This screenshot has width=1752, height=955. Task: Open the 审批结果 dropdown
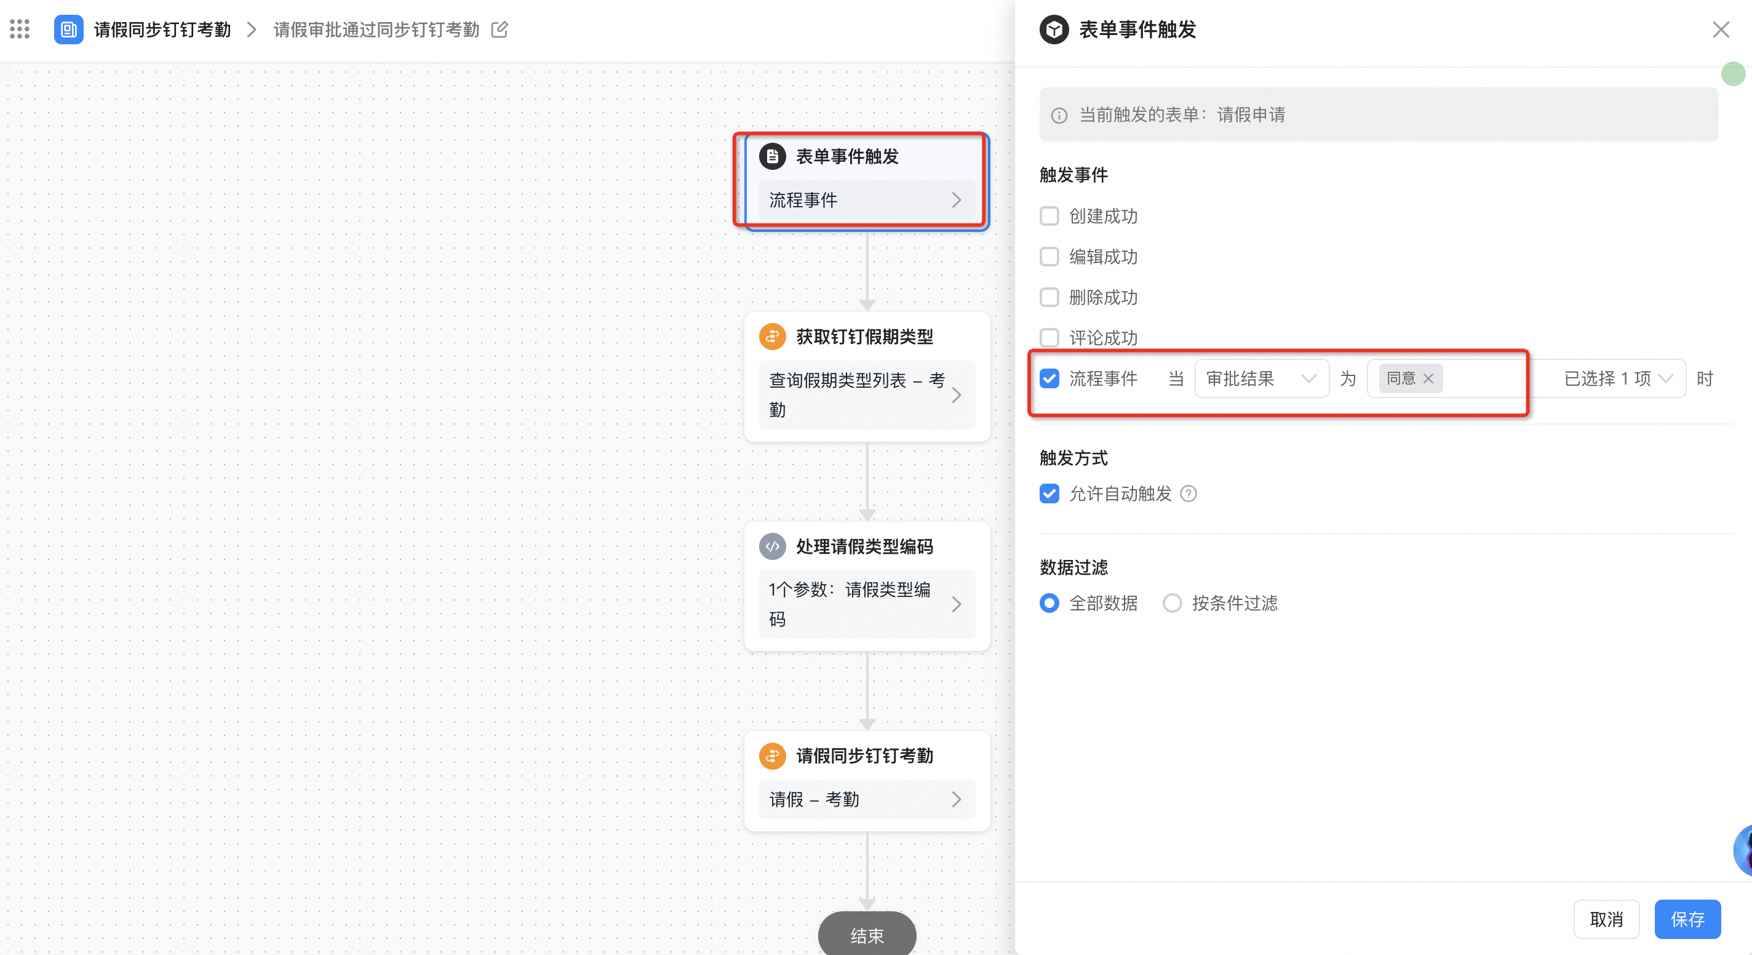coord(1262,379)
